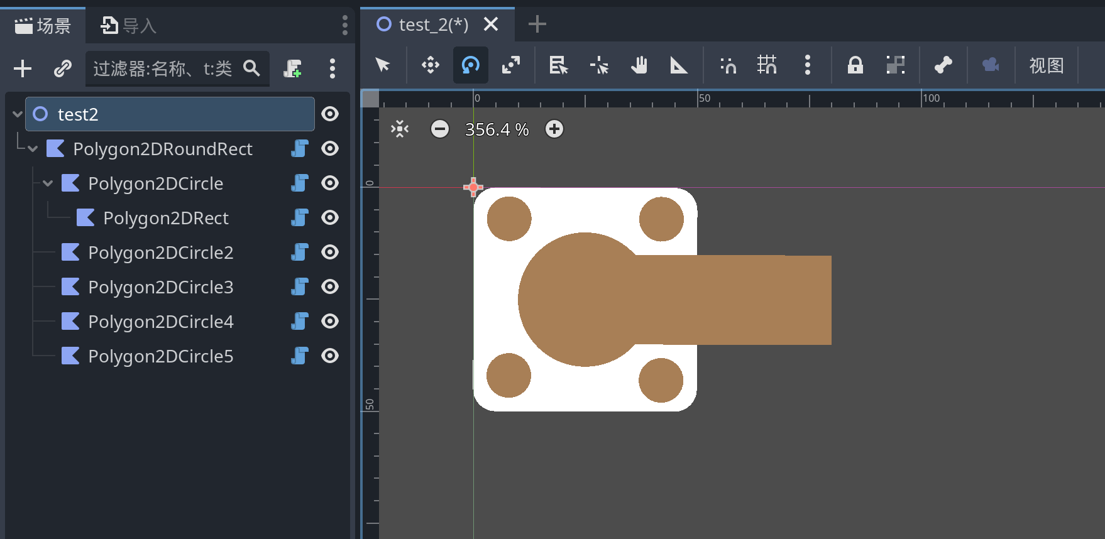The image size is (1105, 539).
Task: Close the test_2(*) scene tab
Action: [491, 24]
